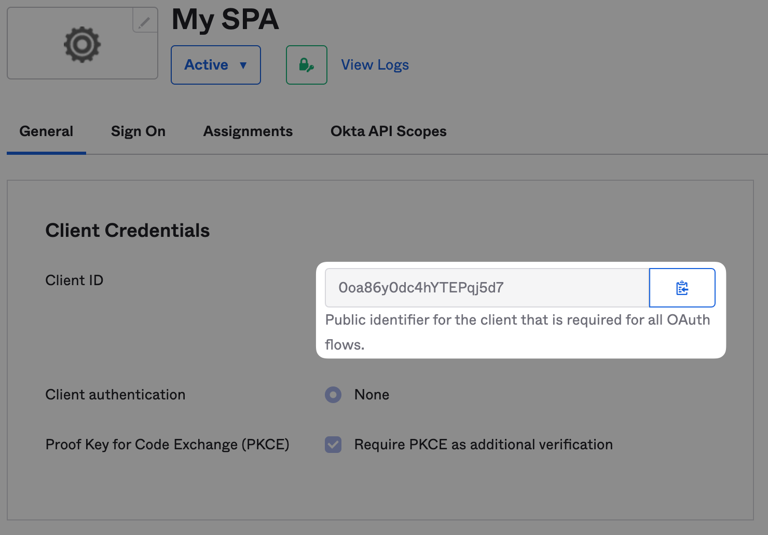Click the Client ID label text

pyautogui.click(x=74, y=280)
